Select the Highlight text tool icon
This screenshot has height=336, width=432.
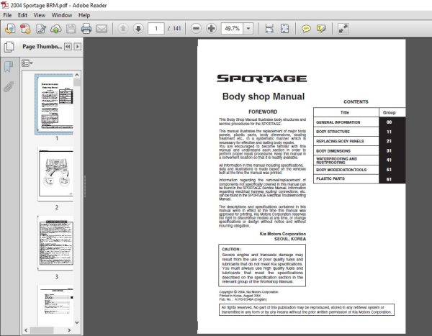321,28
